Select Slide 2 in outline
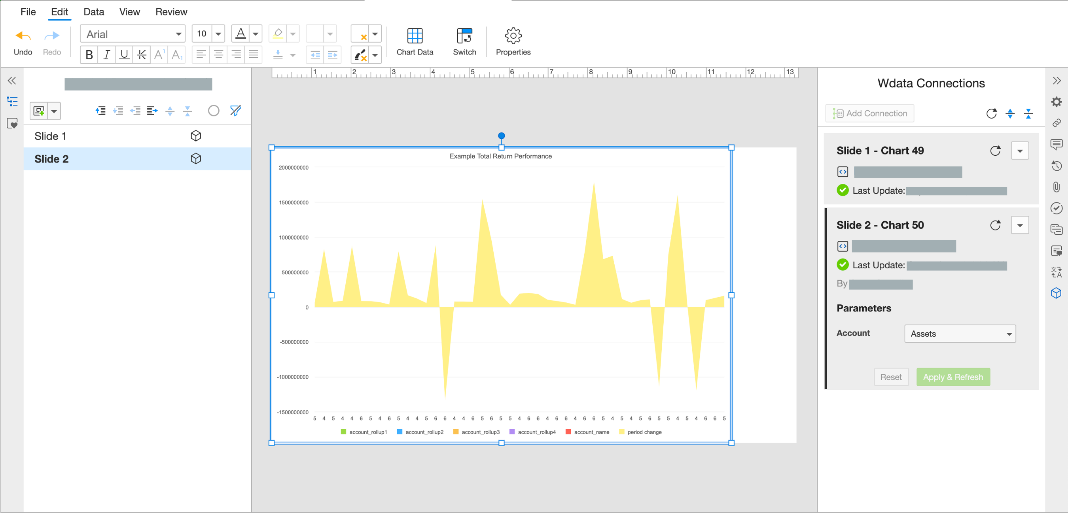The width and height of the screenshot is (1068, 513). (137, 159)
